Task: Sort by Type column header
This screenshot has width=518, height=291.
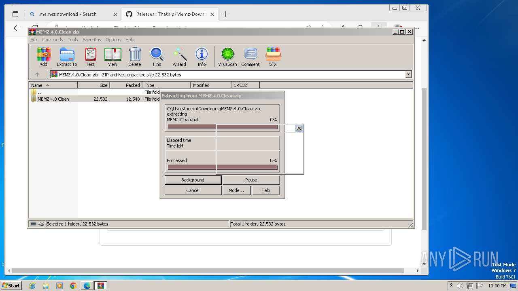Action: (166, 85)
